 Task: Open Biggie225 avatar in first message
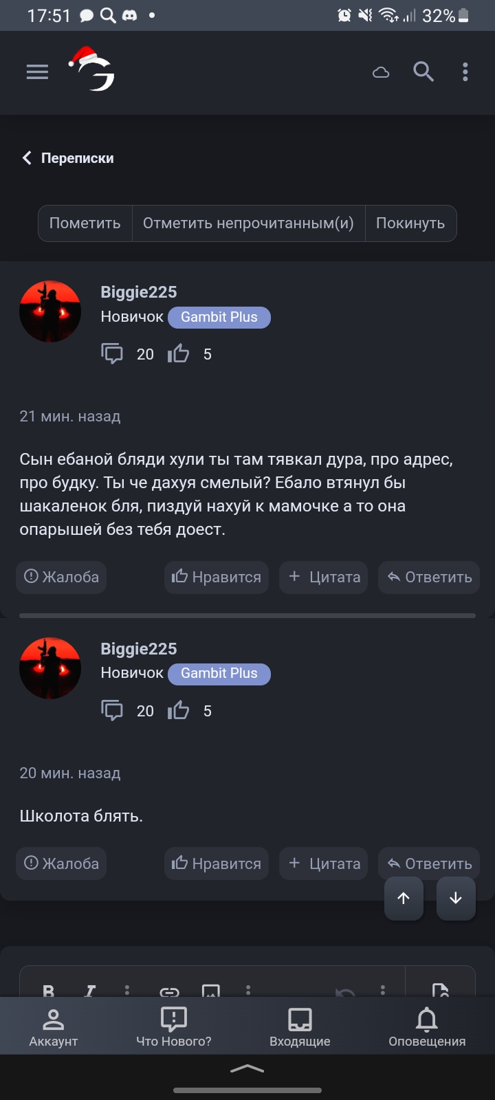click(50, 311)
